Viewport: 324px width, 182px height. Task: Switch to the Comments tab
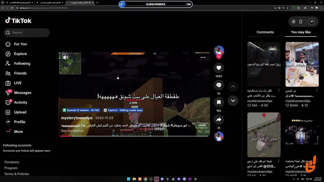coord(265,32)
